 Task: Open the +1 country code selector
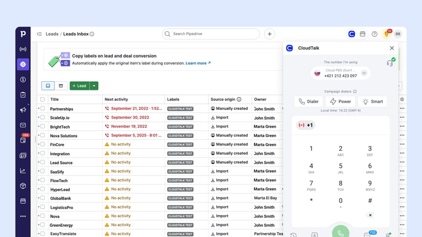tap(306, 125)
